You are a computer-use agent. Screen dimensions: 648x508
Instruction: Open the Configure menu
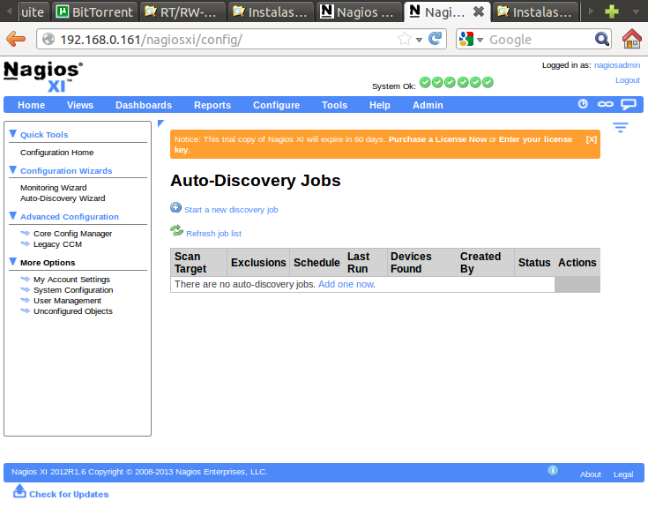tap(277, 105)
